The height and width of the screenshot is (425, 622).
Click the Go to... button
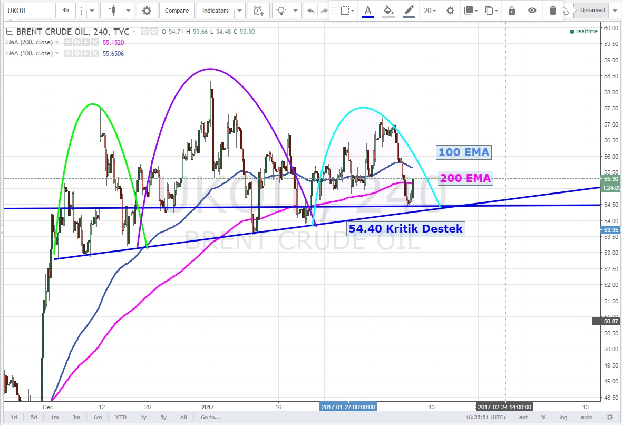point(210,418)
